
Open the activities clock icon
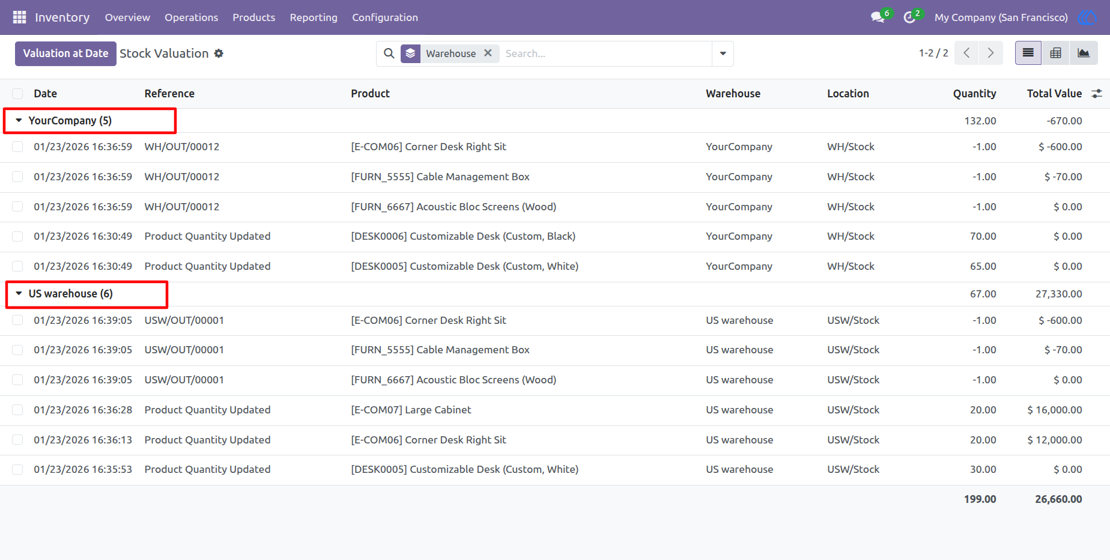909,17
